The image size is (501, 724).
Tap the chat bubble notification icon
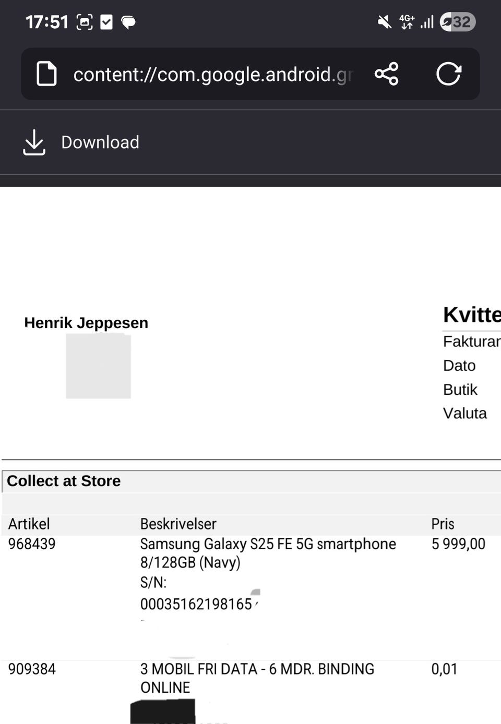[x=128, y=22]
